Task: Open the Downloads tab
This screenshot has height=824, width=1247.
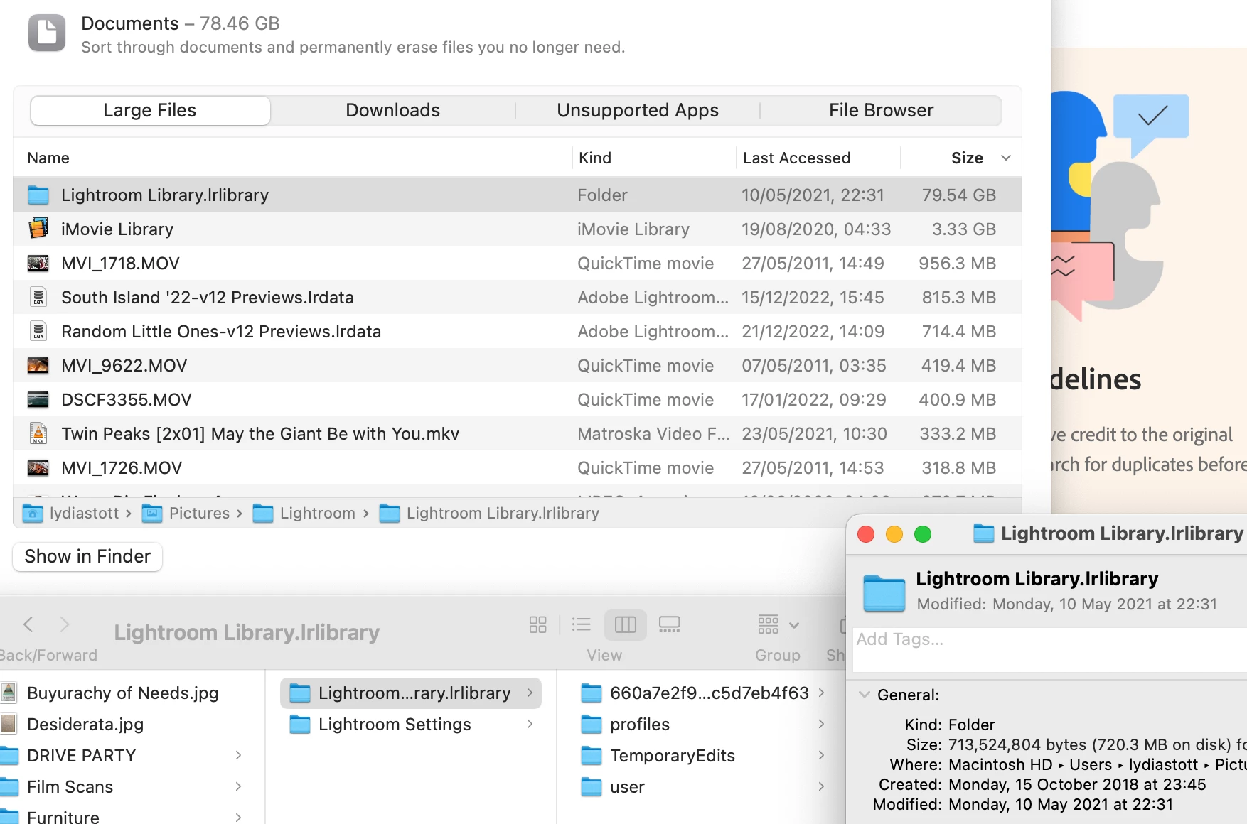Action: [x=393, y=111]
